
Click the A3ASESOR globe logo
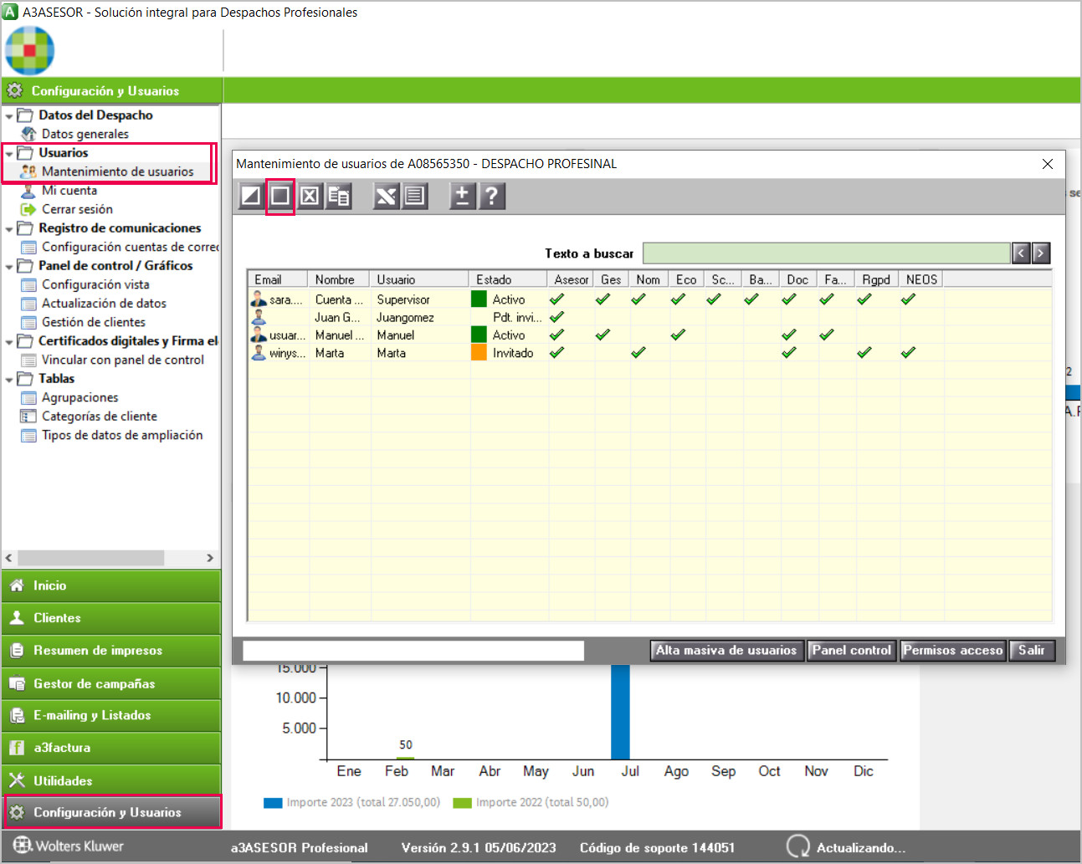click(30, 50)
